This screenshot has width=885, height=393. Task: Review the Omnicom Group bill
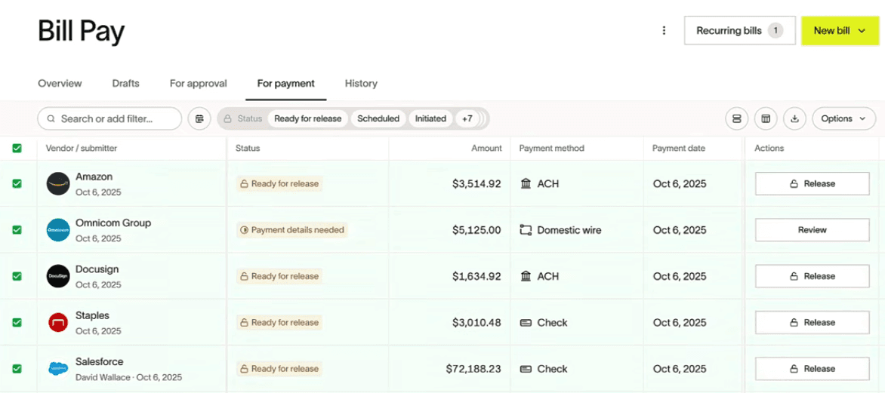point(813,230)
